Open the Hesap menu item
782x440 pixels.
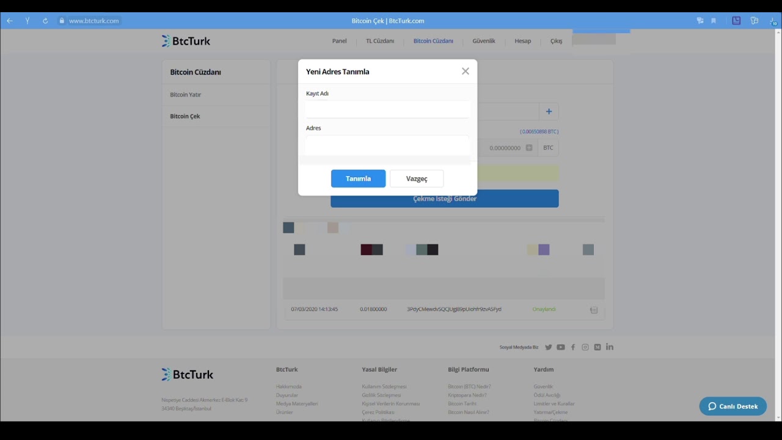[523, 41]
